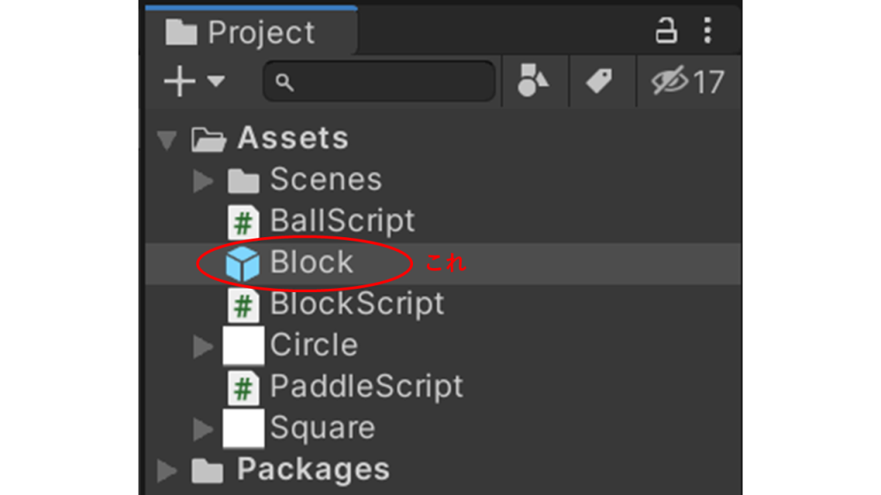Expand the Square sprite arrow
Screen dimensions: 881x495
203,429
